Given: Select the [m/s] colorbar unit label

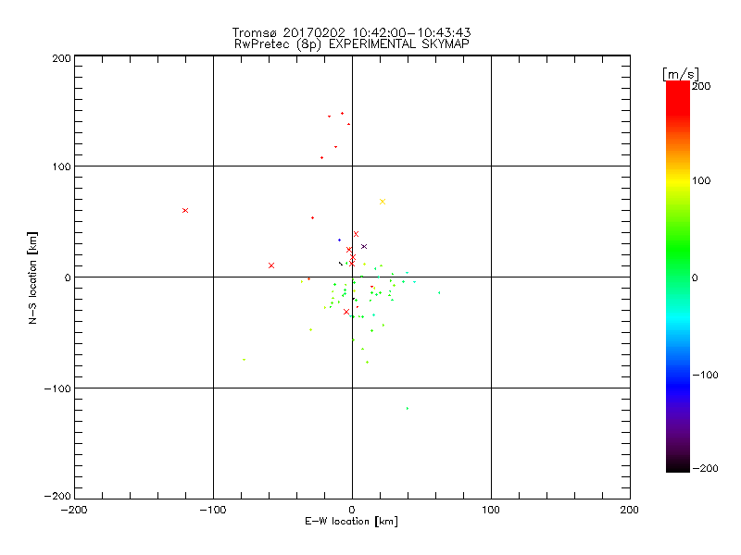Looking at the screenshot, I should (x=680, y=73).
